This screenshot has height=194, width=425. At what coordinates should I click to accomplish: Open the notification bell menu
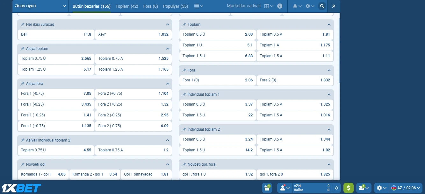pos(297,6)
